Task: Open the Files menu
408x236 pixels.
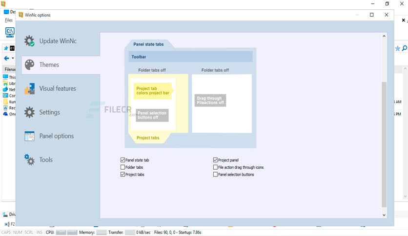Action: click(9, 20)
